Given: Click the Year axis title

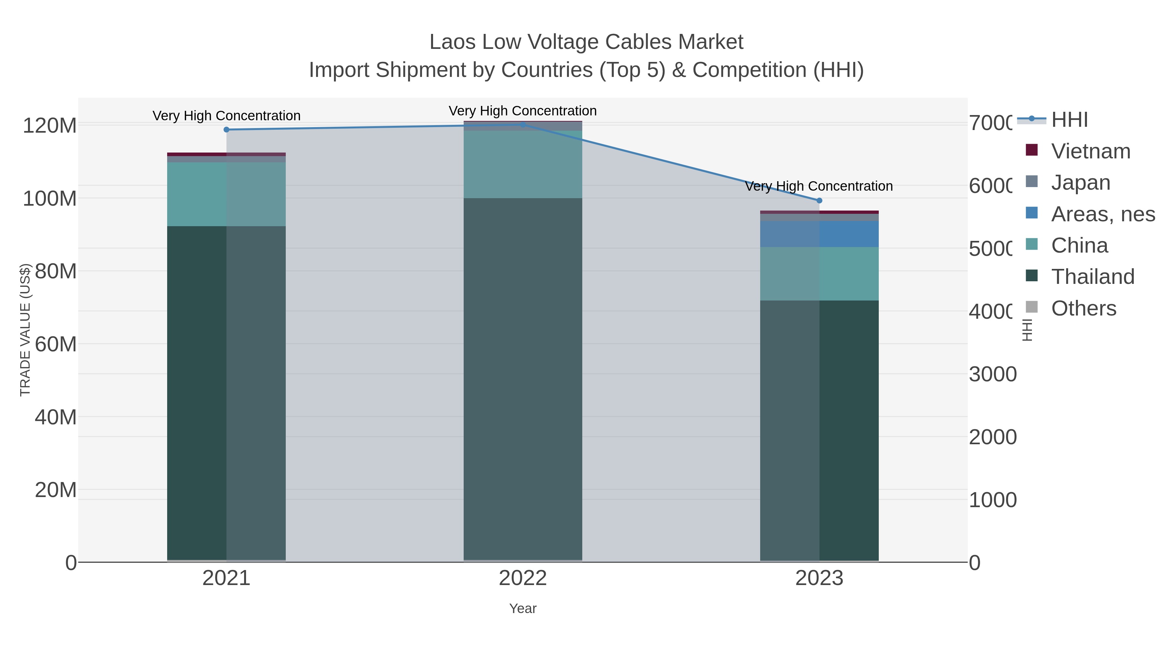Looking at the screenshot, I should 523,609.
